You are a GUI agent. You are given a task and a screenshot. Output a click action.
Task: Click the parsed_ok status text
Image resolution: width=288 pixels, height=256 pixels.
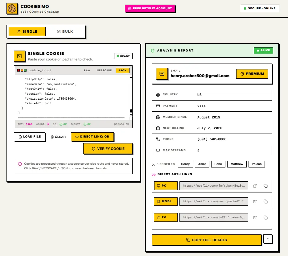click(121, 124)
